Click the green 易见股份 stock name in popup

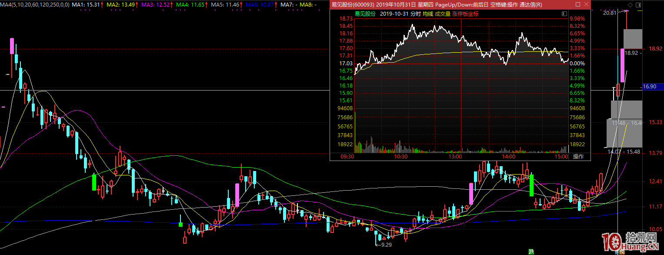click(x=365, y=13)
